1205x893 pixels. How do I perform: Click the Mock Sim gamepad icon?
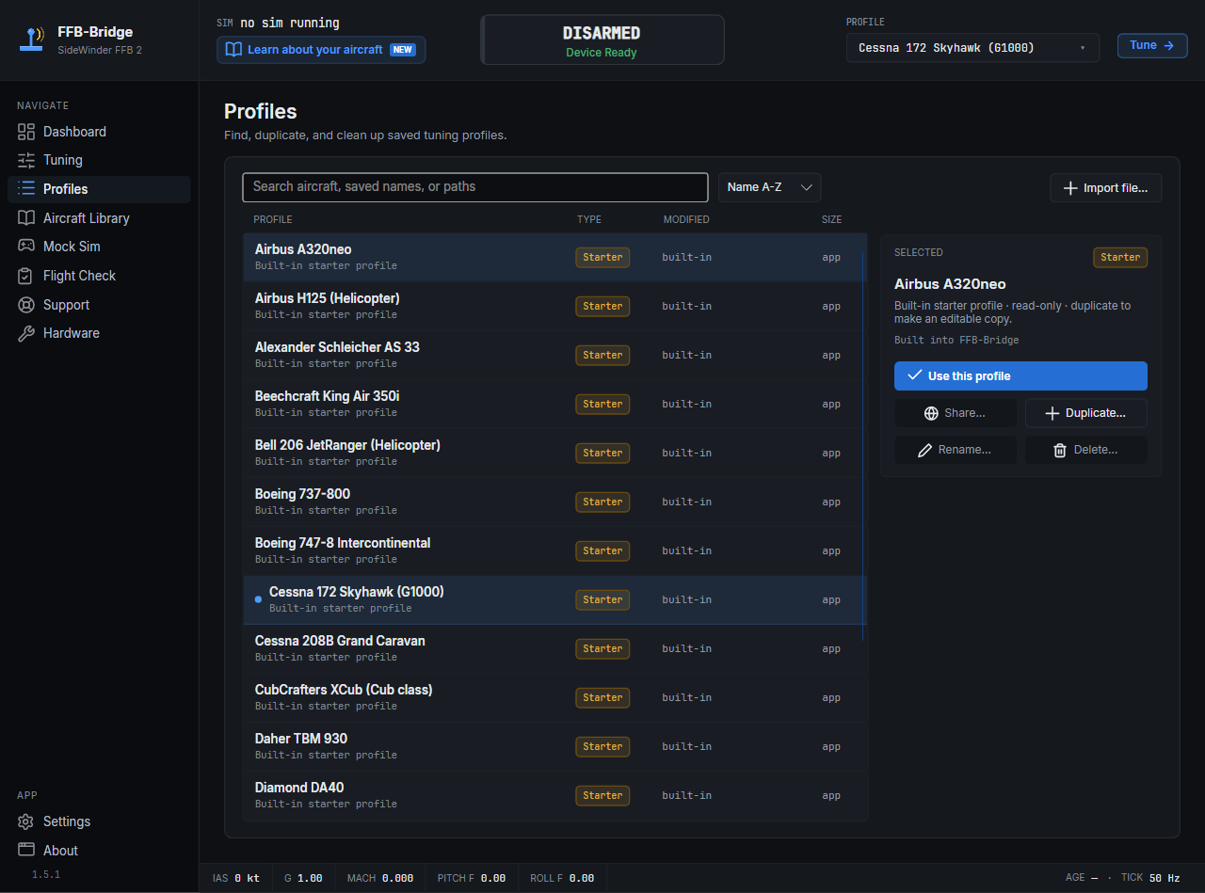(26, 247)
